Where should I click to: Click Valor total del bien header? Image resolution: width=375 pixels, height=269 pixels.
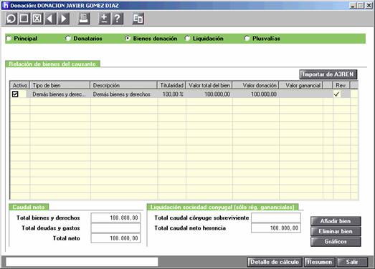209,85
